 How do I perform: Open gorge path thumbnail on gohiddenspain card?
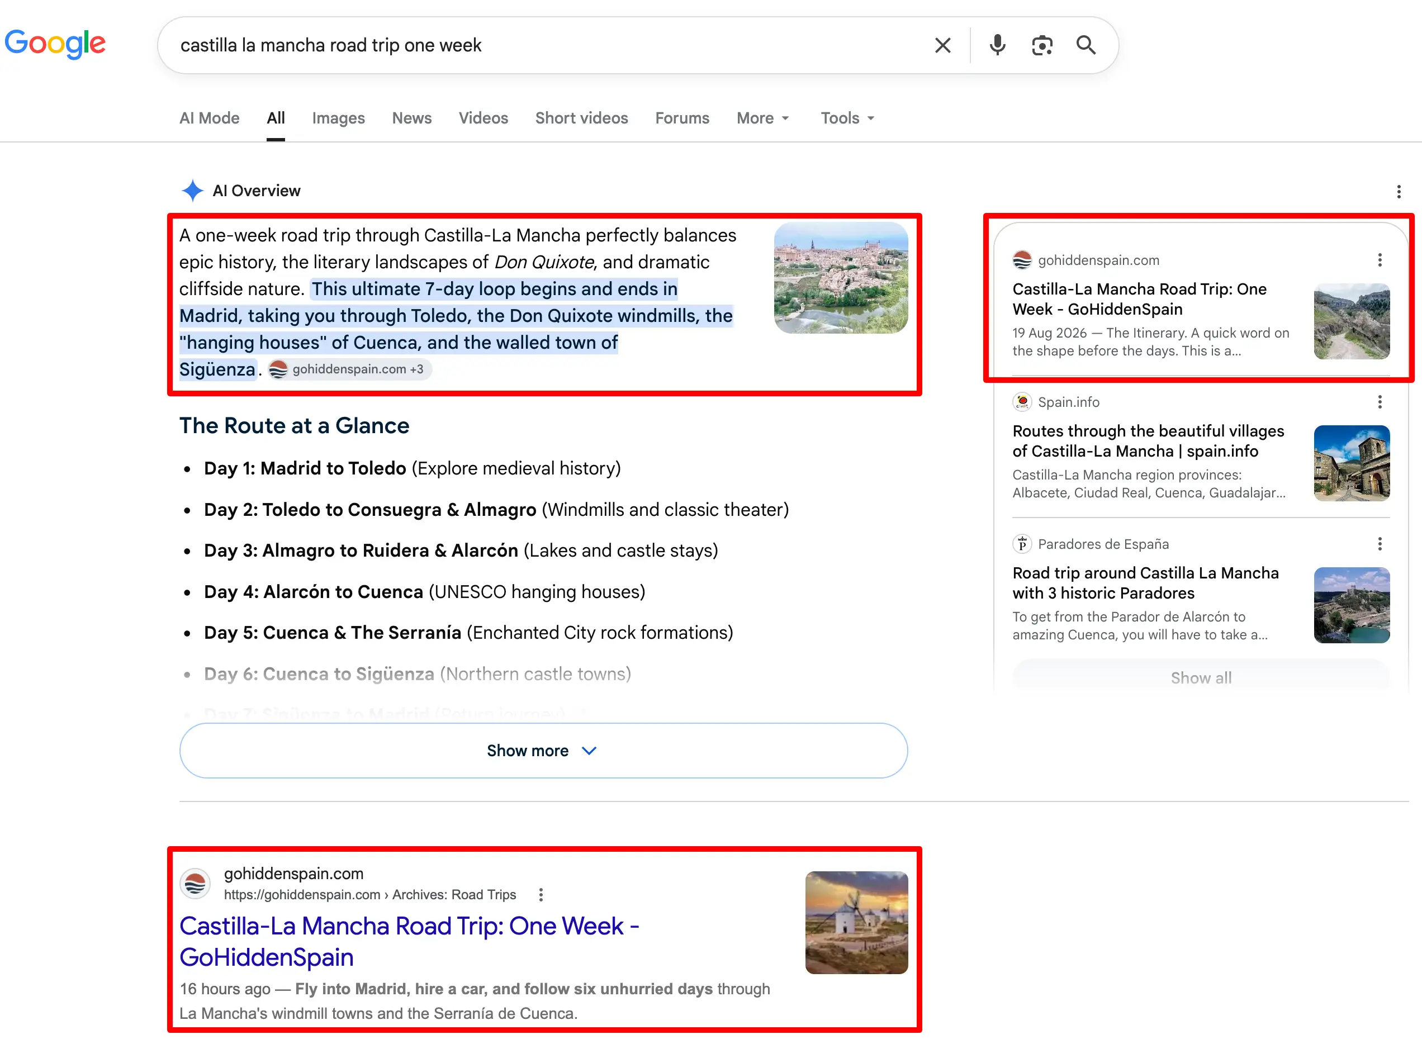pos(1352,322)
